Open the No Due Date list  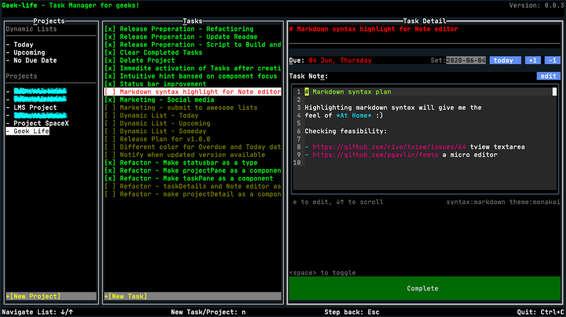(x=35, y=60)
